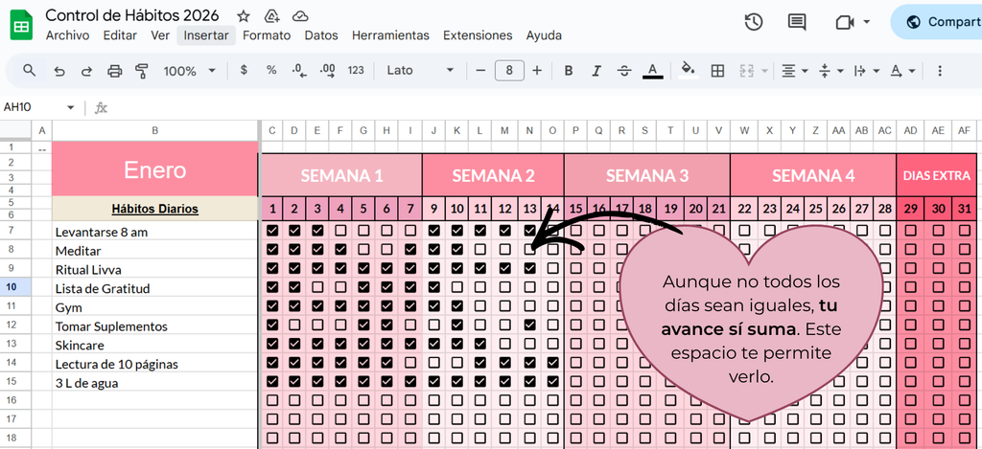
Task: Open text wrapping dropdown
Action: (x=867, y=71)
